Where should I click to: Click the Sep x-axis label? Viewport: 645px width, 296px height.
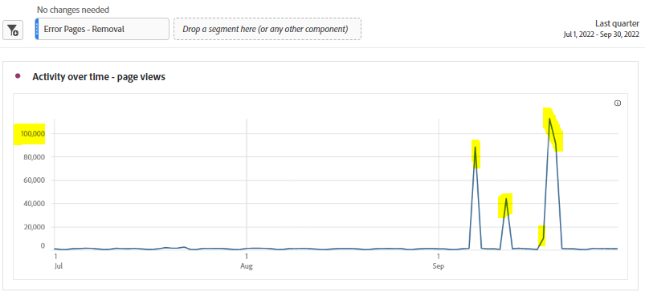439,266
